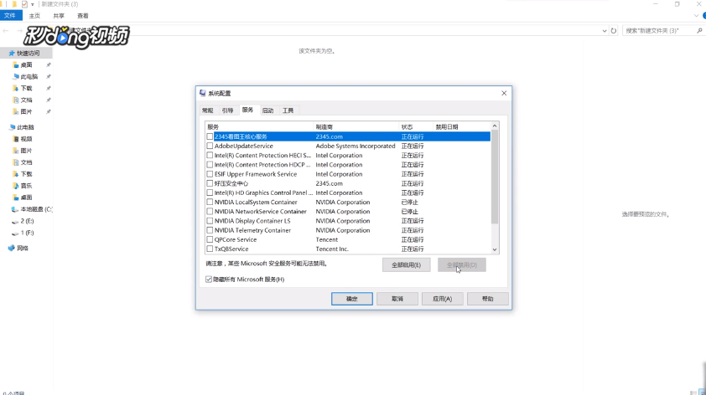Check the AdobeUpdateService checkbox
This screenshot has height=395, width=706.
click(210, 146)
